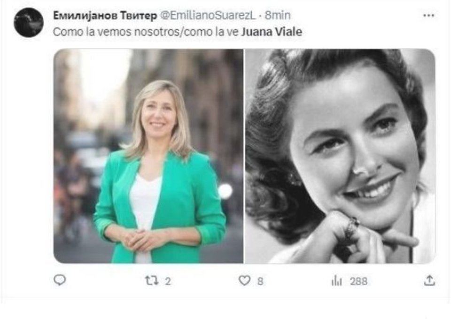Click the 8min timestamp

click(x=278, y=15)
